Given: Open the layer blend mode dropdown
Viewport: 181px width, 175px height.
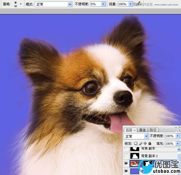Looking at the screenshot, I should tap(136, 136).
